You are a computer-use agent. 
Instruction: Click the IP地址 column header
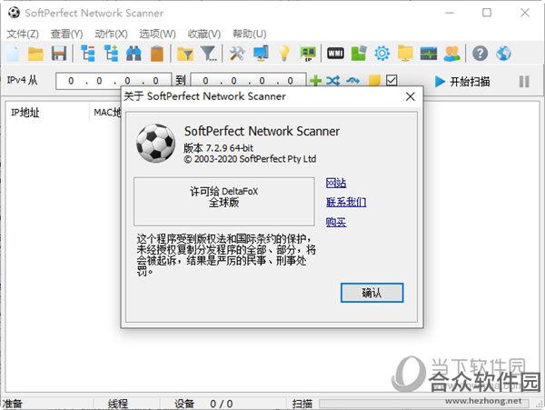[25, 113]
